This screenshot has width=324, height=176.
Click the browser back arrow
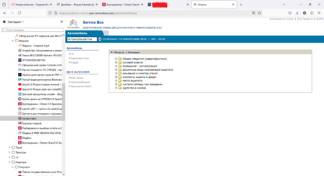tap(4, 13)
